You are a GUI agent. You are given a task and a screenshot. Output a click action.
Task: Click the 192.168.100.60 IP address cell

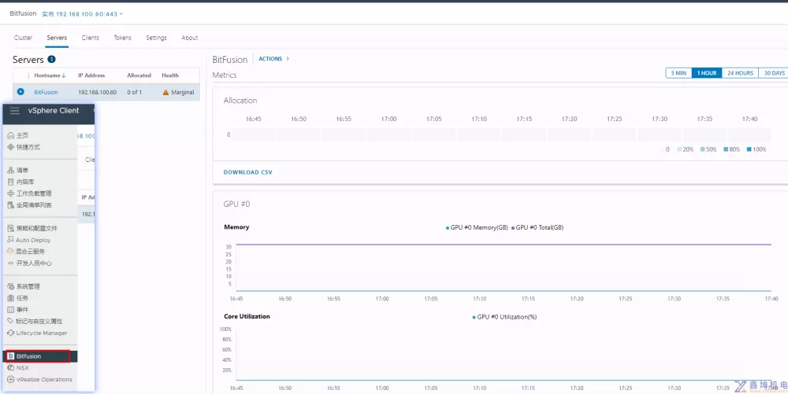pyautogui.click(x=98, y=92)
